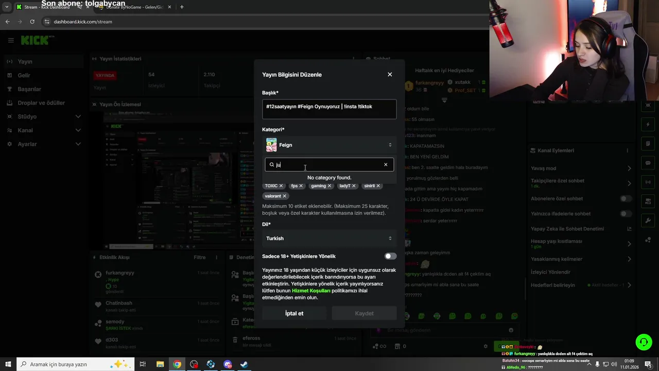Open the Feign category dropdown
Image resolution: width=659 pixels, height=371 pixels.
[x=329, y=145]
